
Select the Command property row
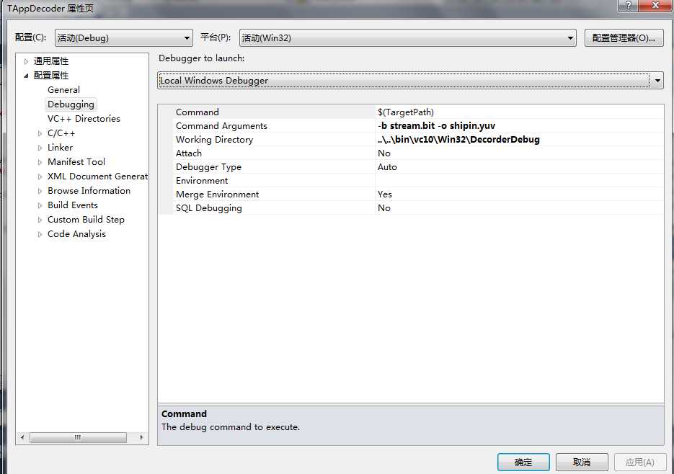(x=410, y=112)
